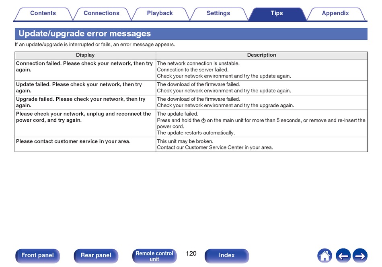Select the Settings tab

pyautogui.click(x=218, y=13)
